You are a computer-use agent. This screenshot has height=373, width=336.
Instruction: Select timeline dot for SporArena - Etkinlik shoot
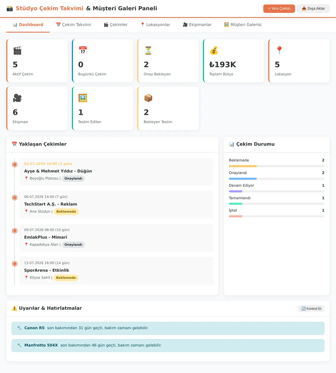15,264
